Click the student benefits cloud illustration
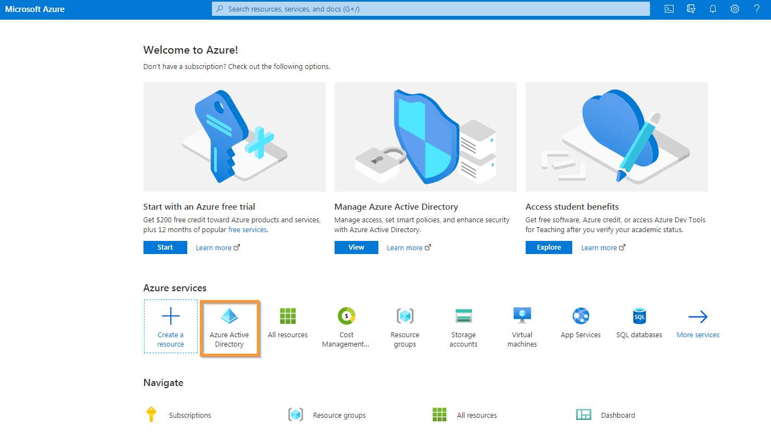771x438 pixels. click(x=617, y=137)
